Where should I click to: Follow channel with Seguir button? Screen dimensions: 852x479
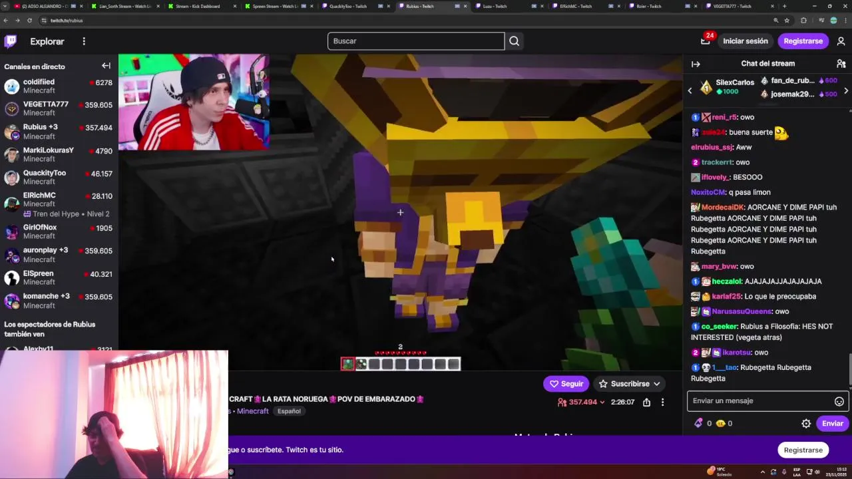pyautogui.click(x=566, y=384)
